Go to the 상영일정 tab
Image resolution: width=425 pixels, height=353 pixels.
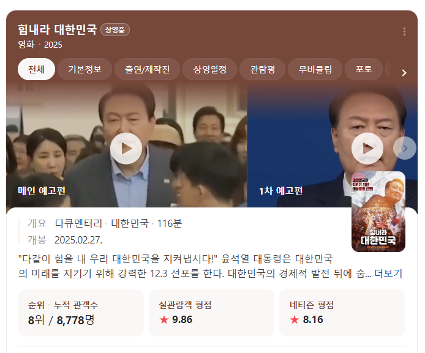pos(210,69)
